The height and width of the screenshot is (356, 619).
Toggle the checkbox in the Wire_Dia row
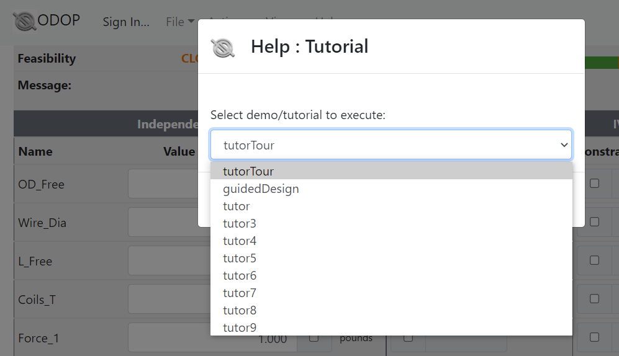594,222
